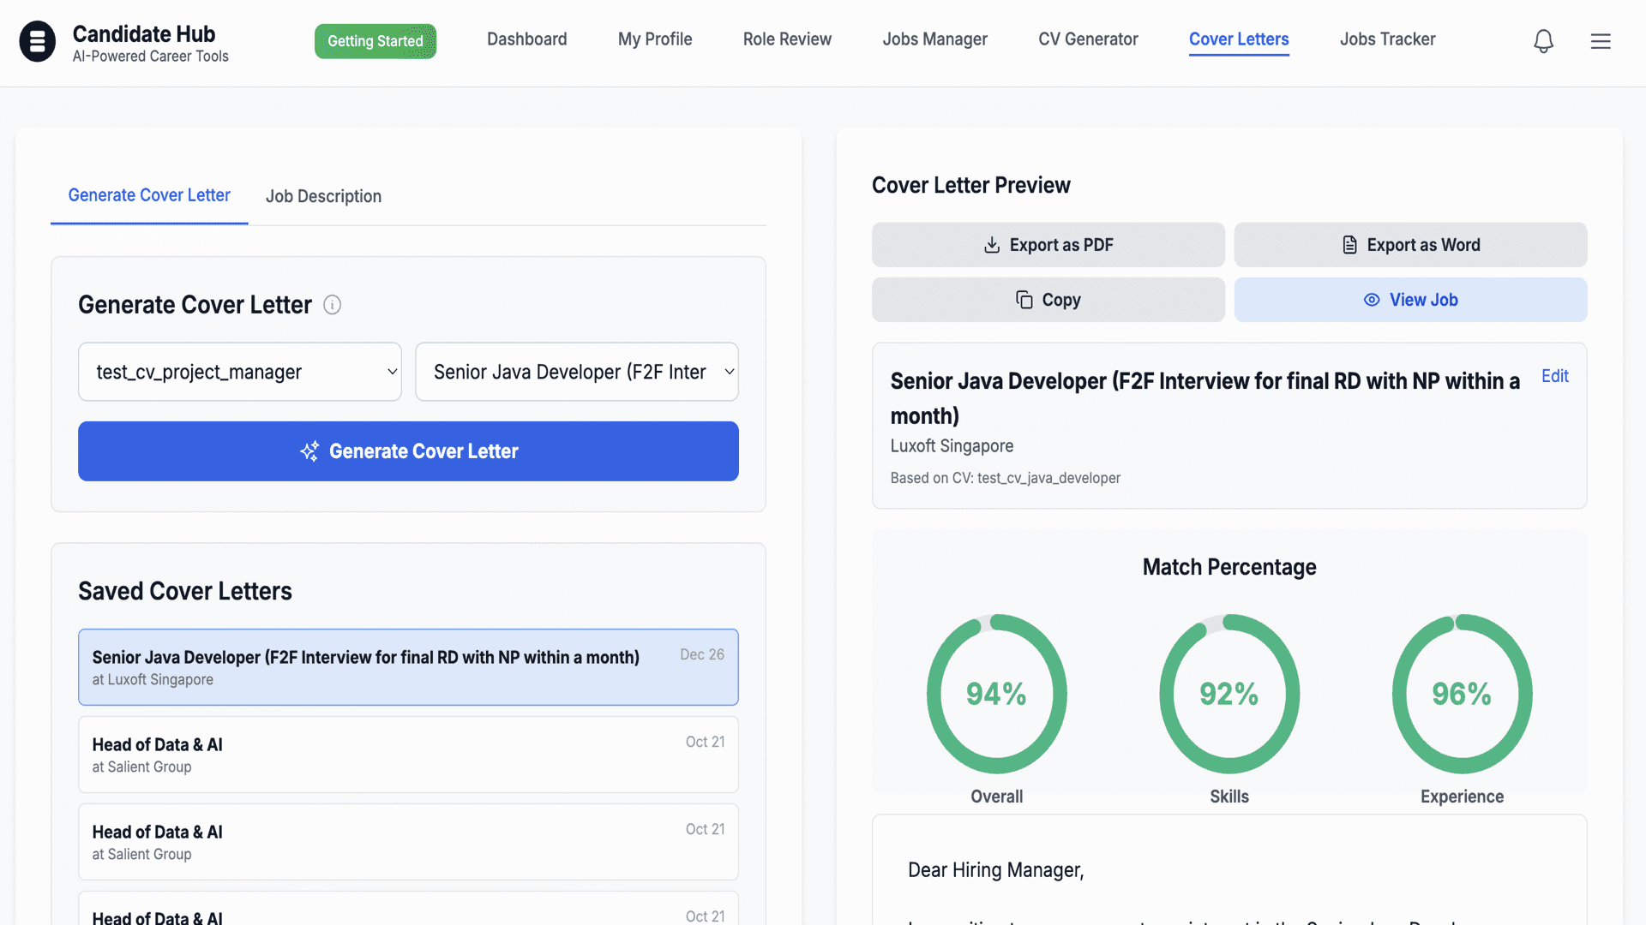1646x925 pixels.
Task: Click the document icon on Export as Word
Action: (x=1349, y=245)
